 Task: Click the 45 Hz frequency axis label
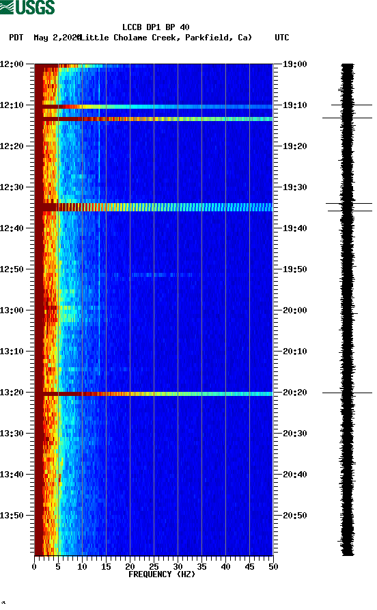[x=249, y=567]
